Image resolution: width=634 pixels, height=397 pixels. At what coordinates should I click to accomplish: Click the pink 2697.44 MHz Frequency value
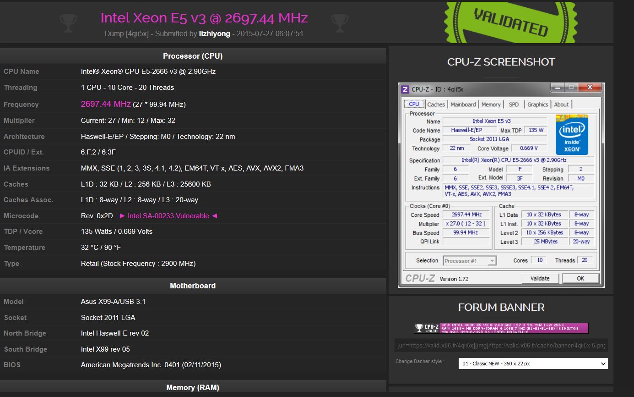[106, 104]
